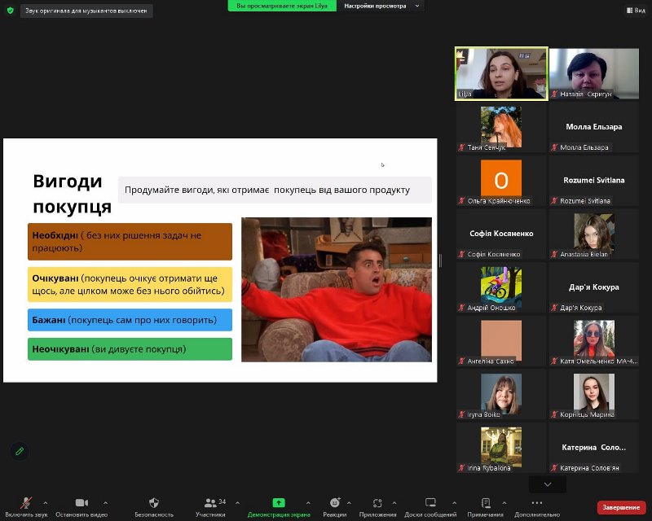The image size is (652, 521).
Task: Open Вид layout menu
Action: pyautogui.click(x=636, y=10)
